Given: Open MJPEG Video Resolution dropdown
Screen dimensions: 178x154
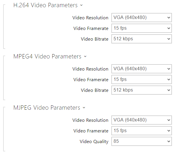Looking at the screenshot, I should click(141, 120).
